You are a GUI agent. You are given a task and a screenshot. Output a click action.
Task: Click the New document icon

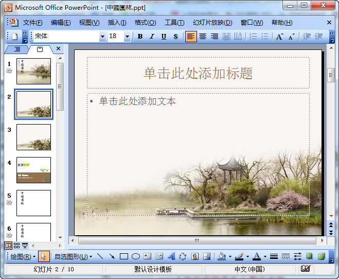15,37
